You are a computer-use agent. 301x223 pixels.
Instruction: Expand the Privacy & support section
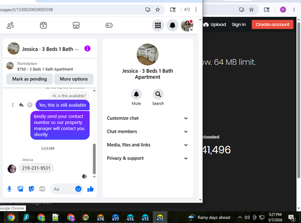(147, 158)
